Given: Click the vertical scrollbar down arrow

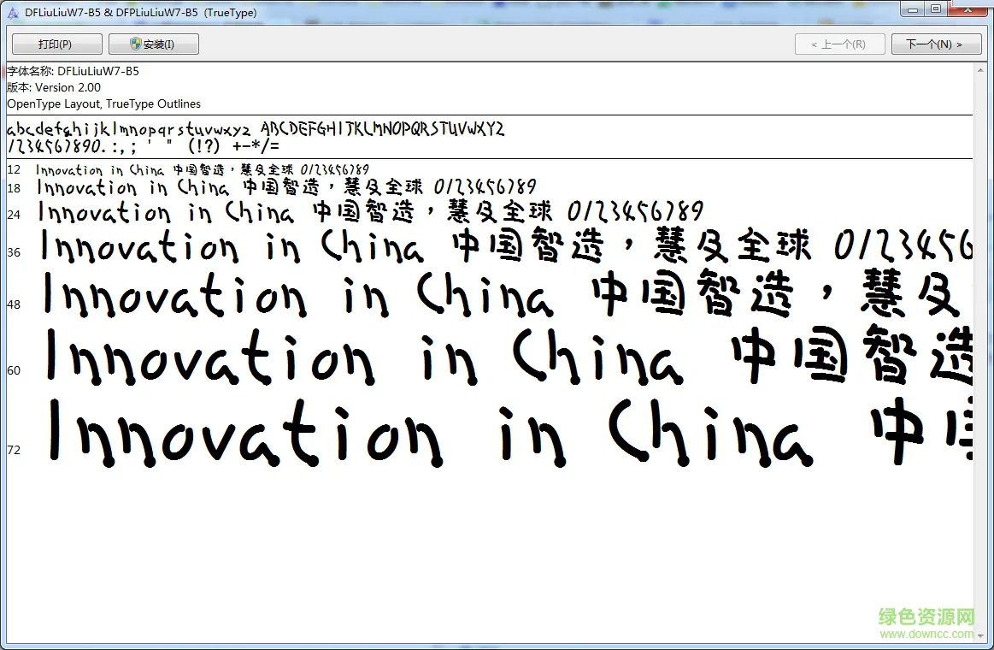Looking at the screenshot, I should tap(980, 635).
